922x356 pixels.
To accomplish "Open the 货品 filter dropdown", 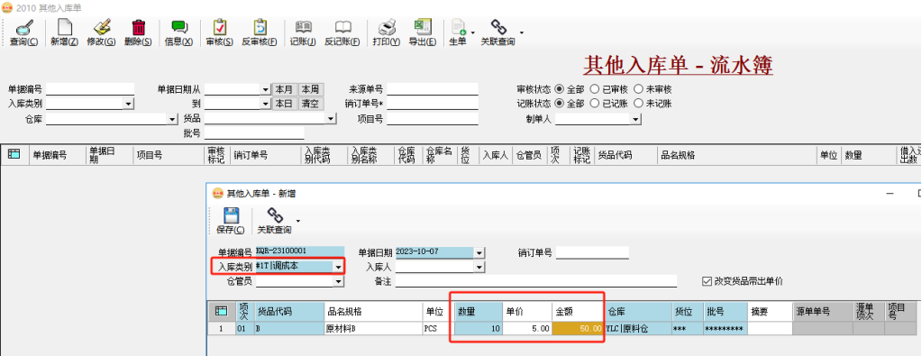I will (331, 119).
